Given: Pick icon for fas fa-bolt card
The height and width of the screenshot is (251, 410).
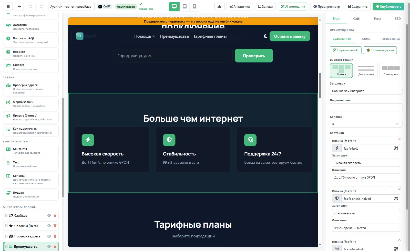Looking at the screenshot, I should [x=396, y=148].
